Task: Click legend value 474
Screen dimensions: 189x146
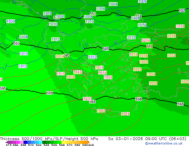Action: (9, 145)
